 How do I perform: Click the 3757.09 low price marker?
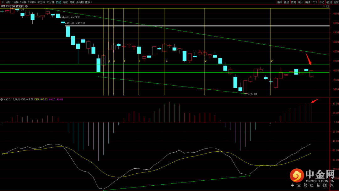click(x=252, y=94)
